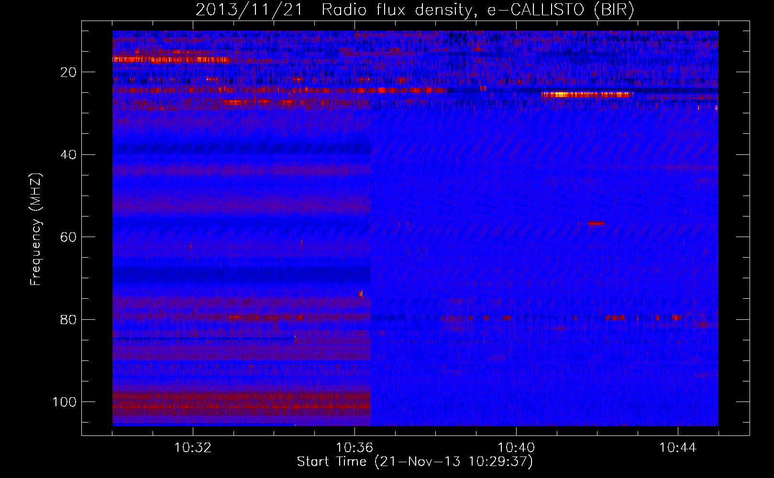Viewport: 774px width, 478px height.
Task: Click the bright yellow band at top left near 17 MHz
Action: [x=171, y=59]
